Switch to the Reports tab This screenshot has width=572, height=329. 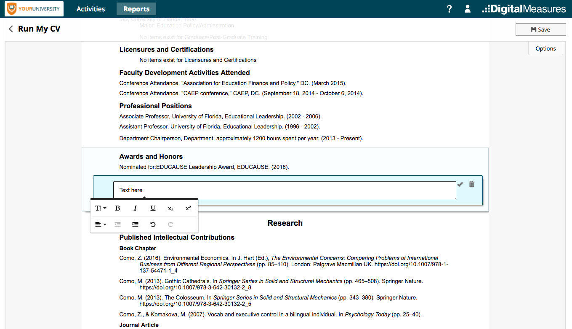[x=136, y=8]
